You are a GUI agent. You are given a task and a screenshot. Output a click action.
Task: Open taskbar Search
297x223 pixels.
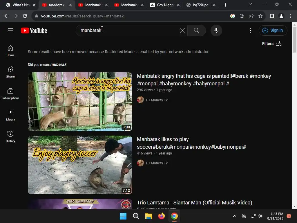136,216
